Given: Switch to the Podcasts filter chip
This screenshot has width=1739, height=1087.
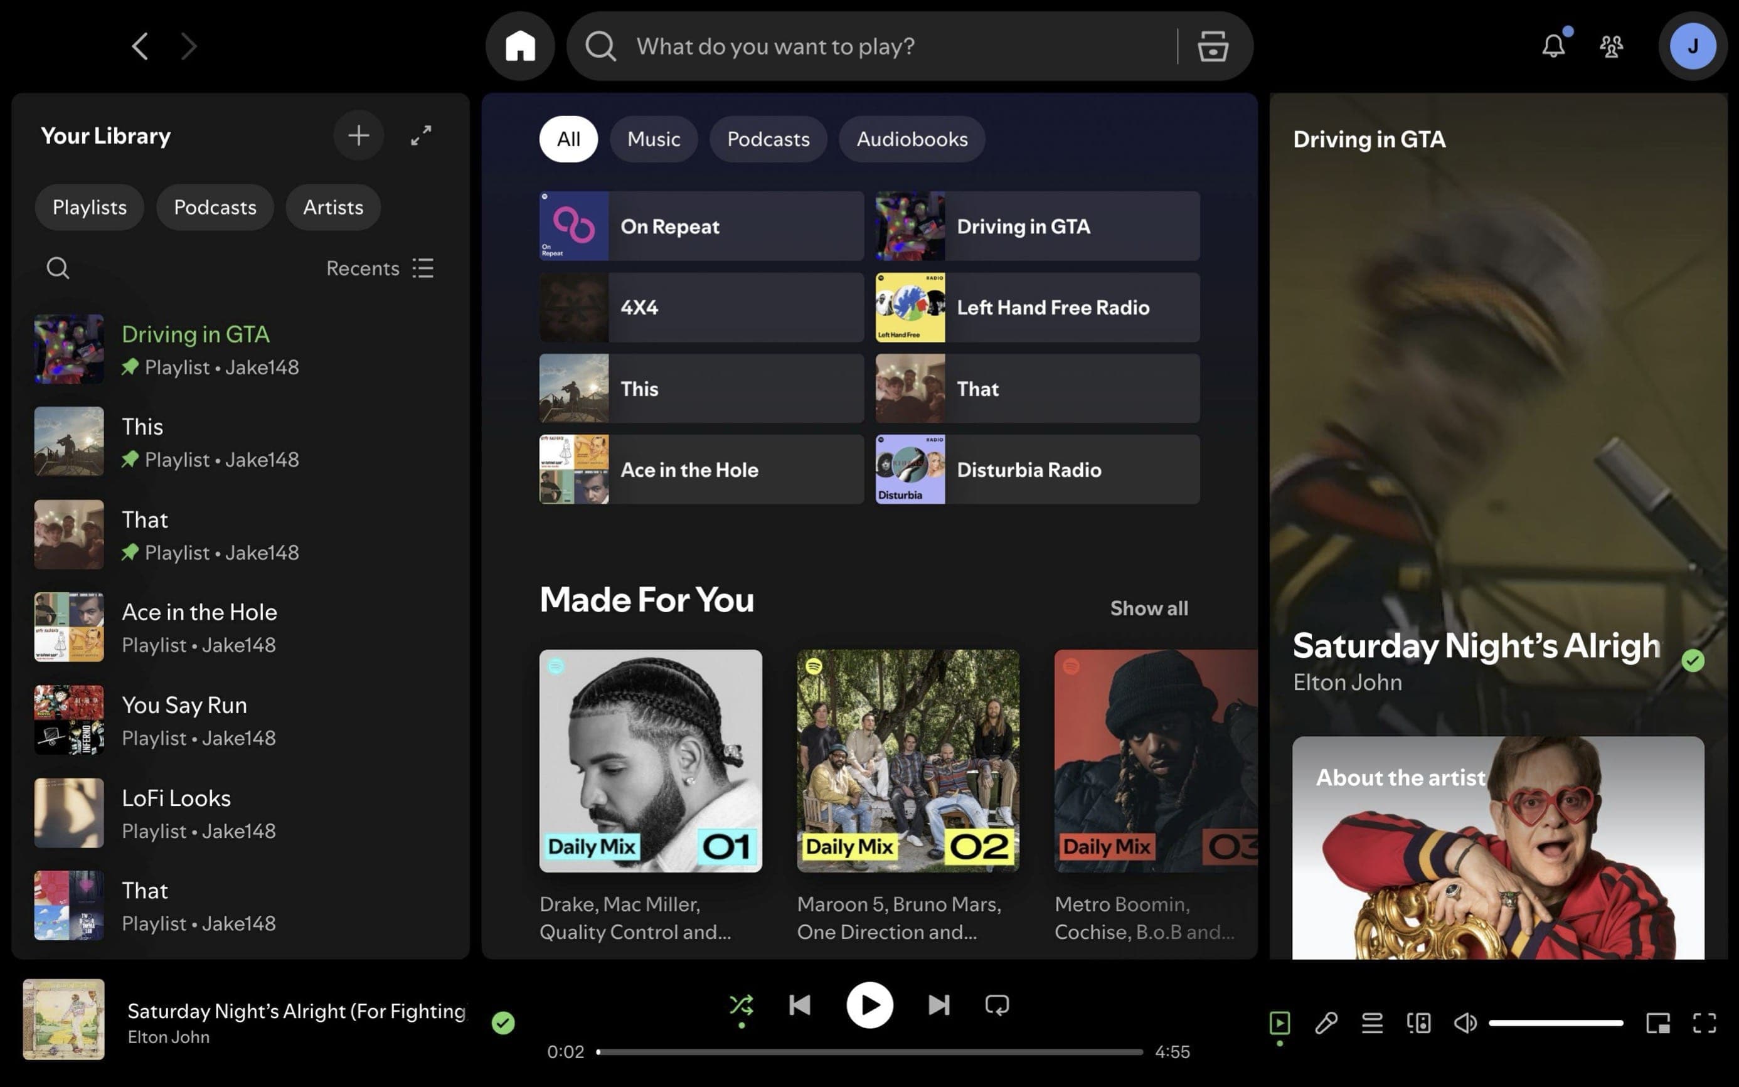Looking at the screenshot, I should [x=768, y=139].
